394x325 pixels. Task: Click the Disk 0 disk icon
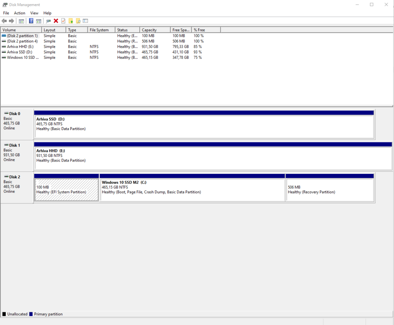(6, 113)
